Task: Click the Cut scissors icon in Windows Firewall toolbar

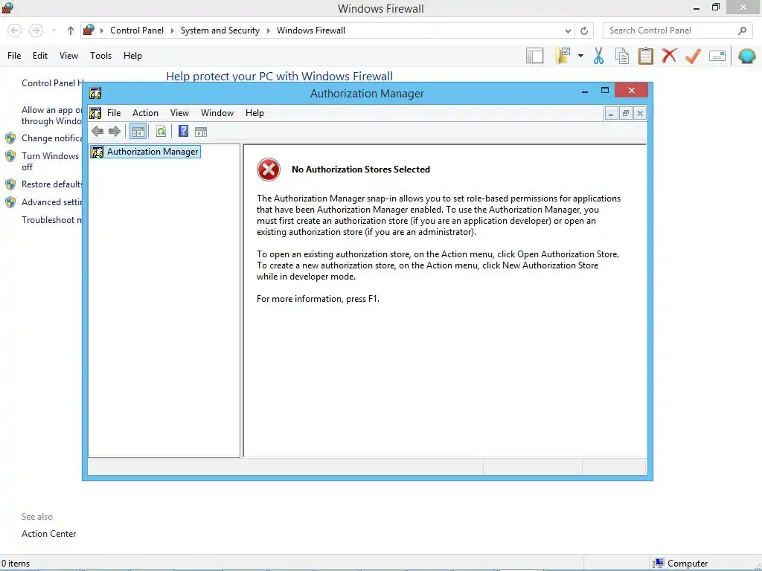Action: tap(599, 56)
